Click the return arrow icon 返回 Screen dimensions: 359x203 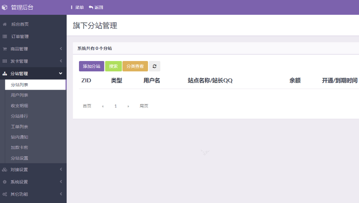91,7
